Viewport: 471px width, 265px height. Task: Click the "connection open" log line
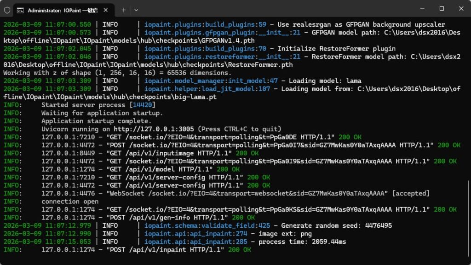click(x=70, y=202)
